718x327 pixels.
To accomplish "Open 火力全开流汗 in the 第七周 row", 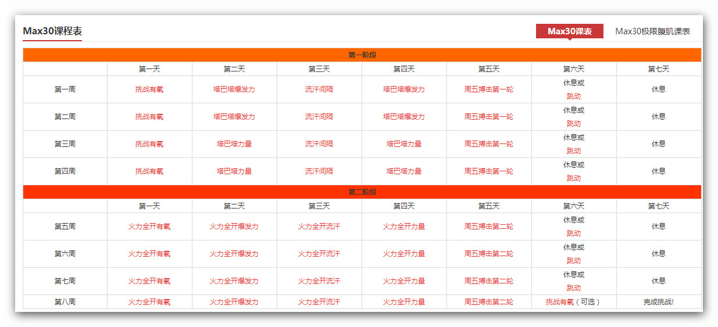I will pos(319,281).
